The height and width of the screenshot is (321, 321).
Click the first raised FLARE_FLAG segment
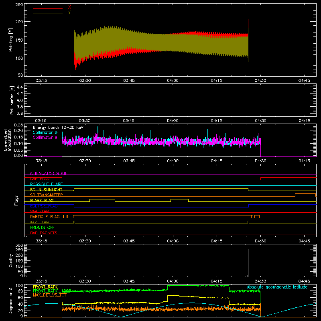[x=102, y=199]
